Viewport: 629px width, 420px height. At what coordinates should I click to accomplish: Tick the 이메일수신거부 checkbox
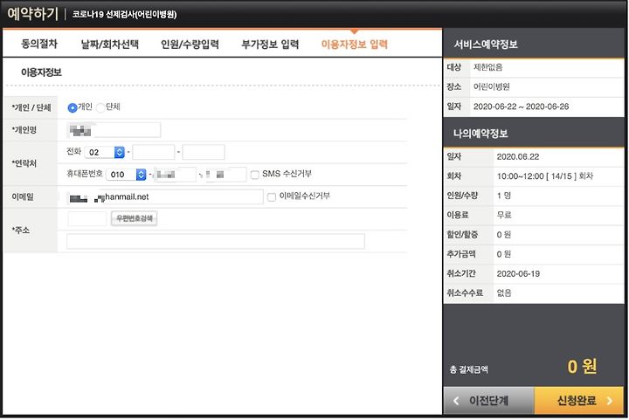272,197
